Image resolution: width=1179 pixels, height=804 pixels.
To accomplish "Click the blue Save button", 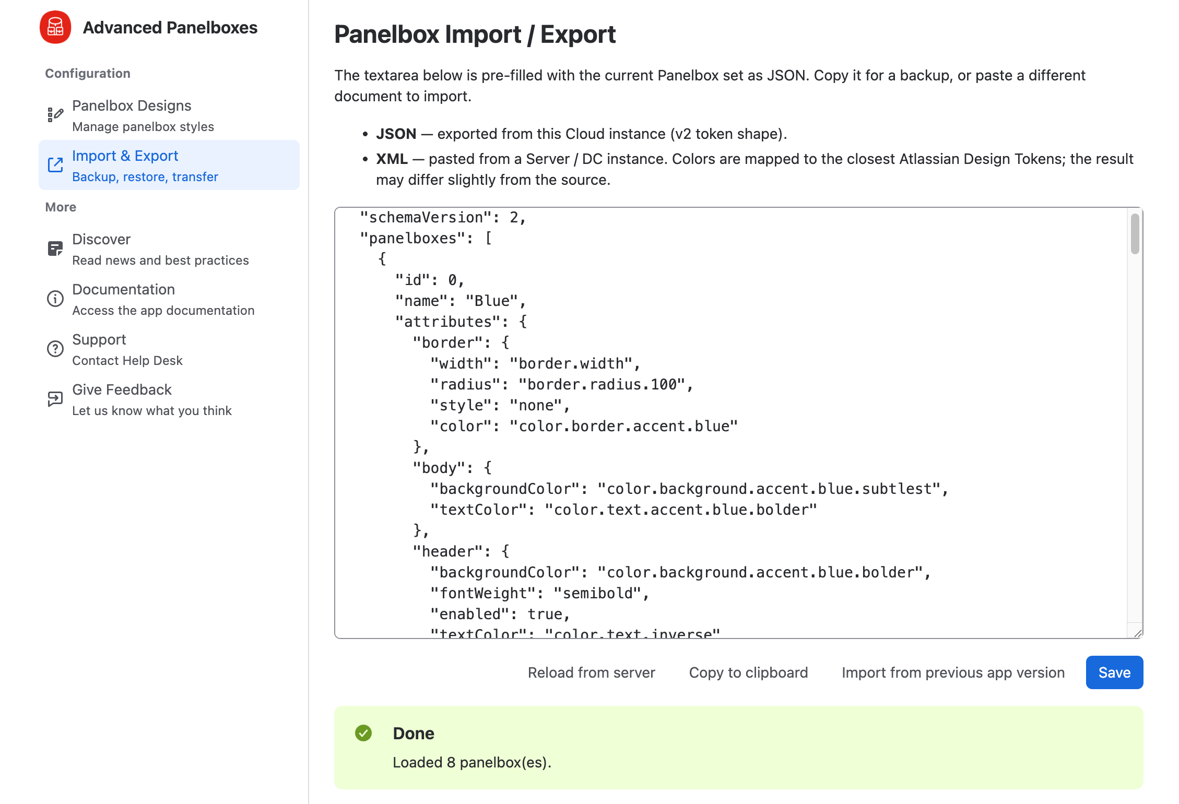I will click(x=1114, y=672).
